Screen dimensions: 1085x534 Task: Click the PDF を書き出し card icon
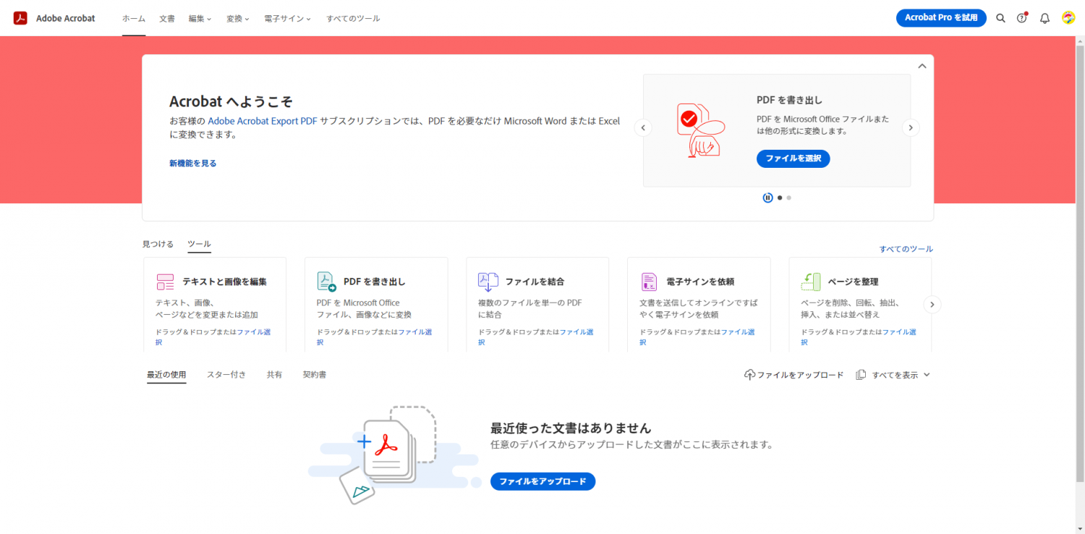(x=327, y=281)
